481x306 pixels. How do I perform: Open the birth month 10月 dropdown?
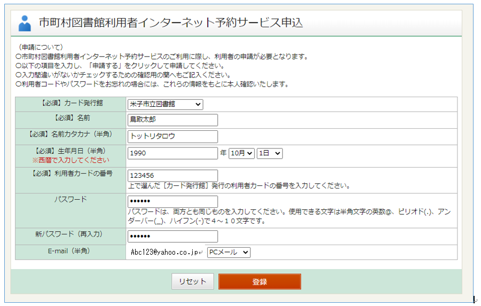241,153
